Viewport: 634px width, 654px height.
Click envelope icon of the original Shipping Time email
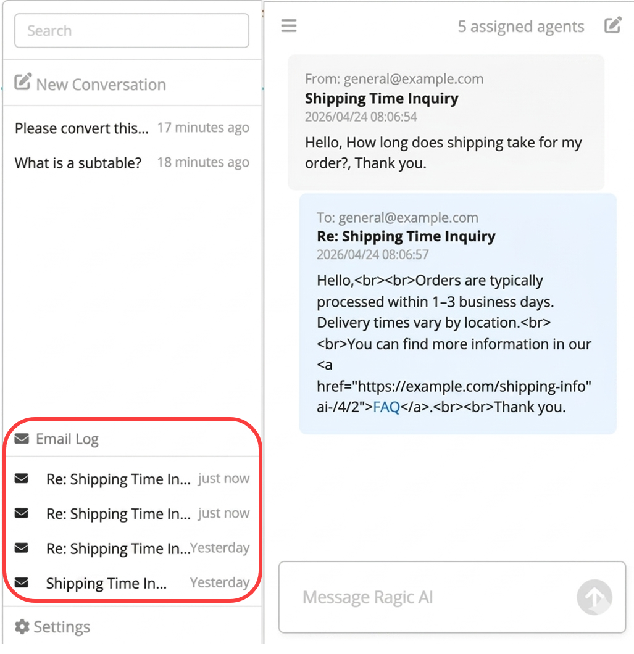[x=22, y=582]
